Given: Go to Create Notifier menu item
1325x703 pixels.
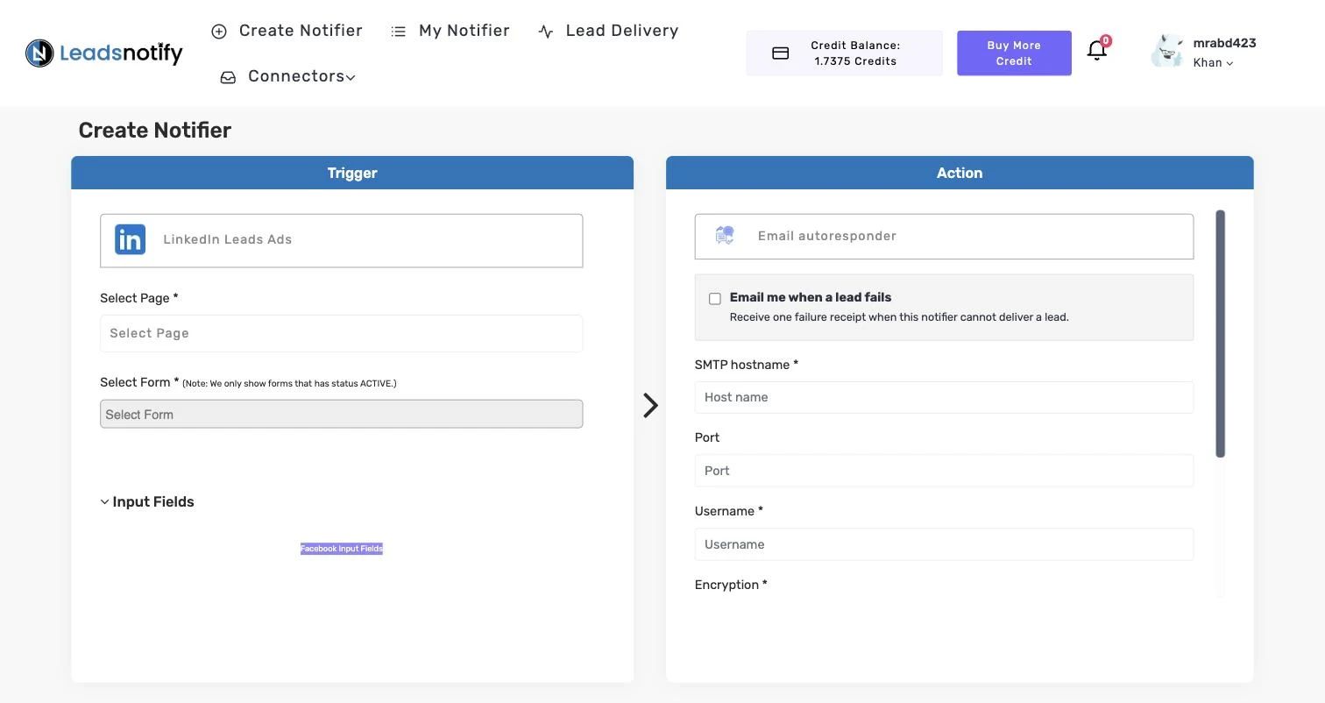Looking at the screenshot, I should [x=301, y=31].
